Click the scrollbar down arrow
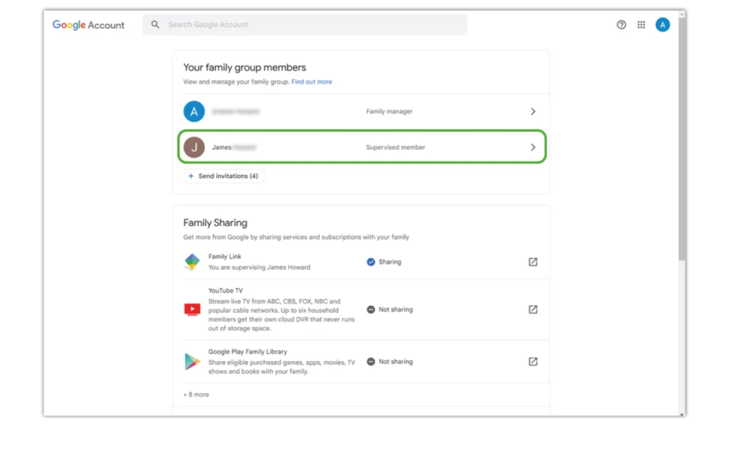 point(681,414)
